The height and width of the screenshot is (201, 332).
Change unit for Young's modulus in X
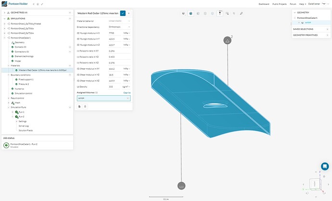pos(127,33)
